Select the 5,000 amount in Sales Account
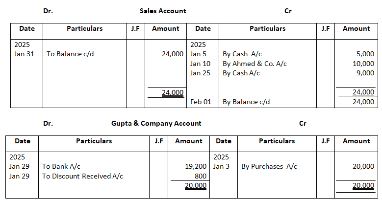Screen dimensions: 382x201 (x=365, y=54)
